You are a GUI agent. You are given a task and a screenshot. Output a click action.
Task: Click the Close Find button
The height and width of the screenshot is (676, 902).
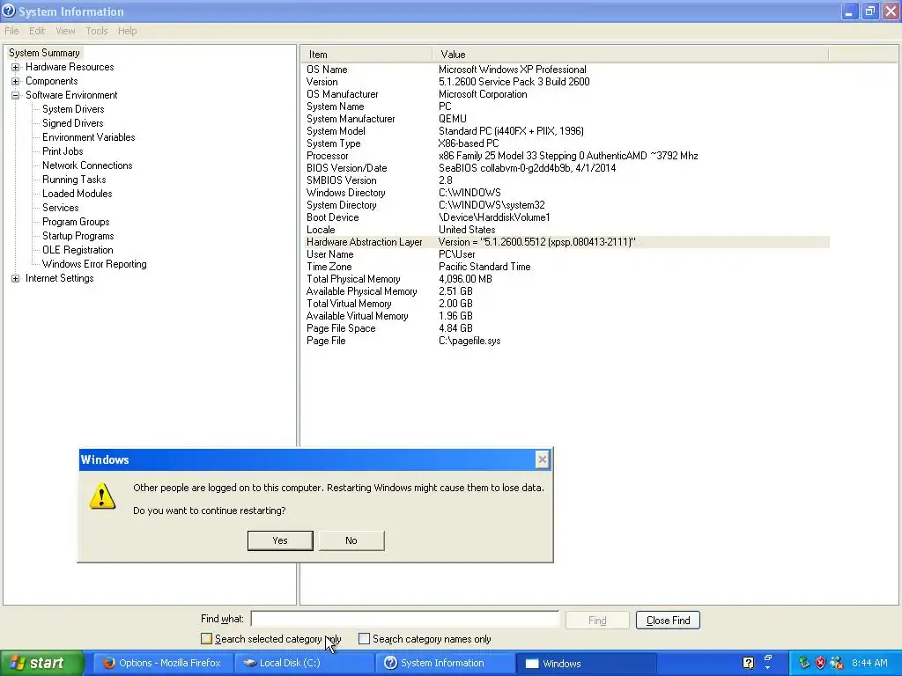[668, 621]
